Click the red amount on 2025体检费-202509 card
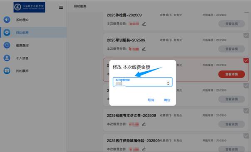 (134, 24)
